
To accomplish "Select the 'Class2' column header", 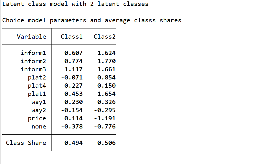I will [104, 37].
